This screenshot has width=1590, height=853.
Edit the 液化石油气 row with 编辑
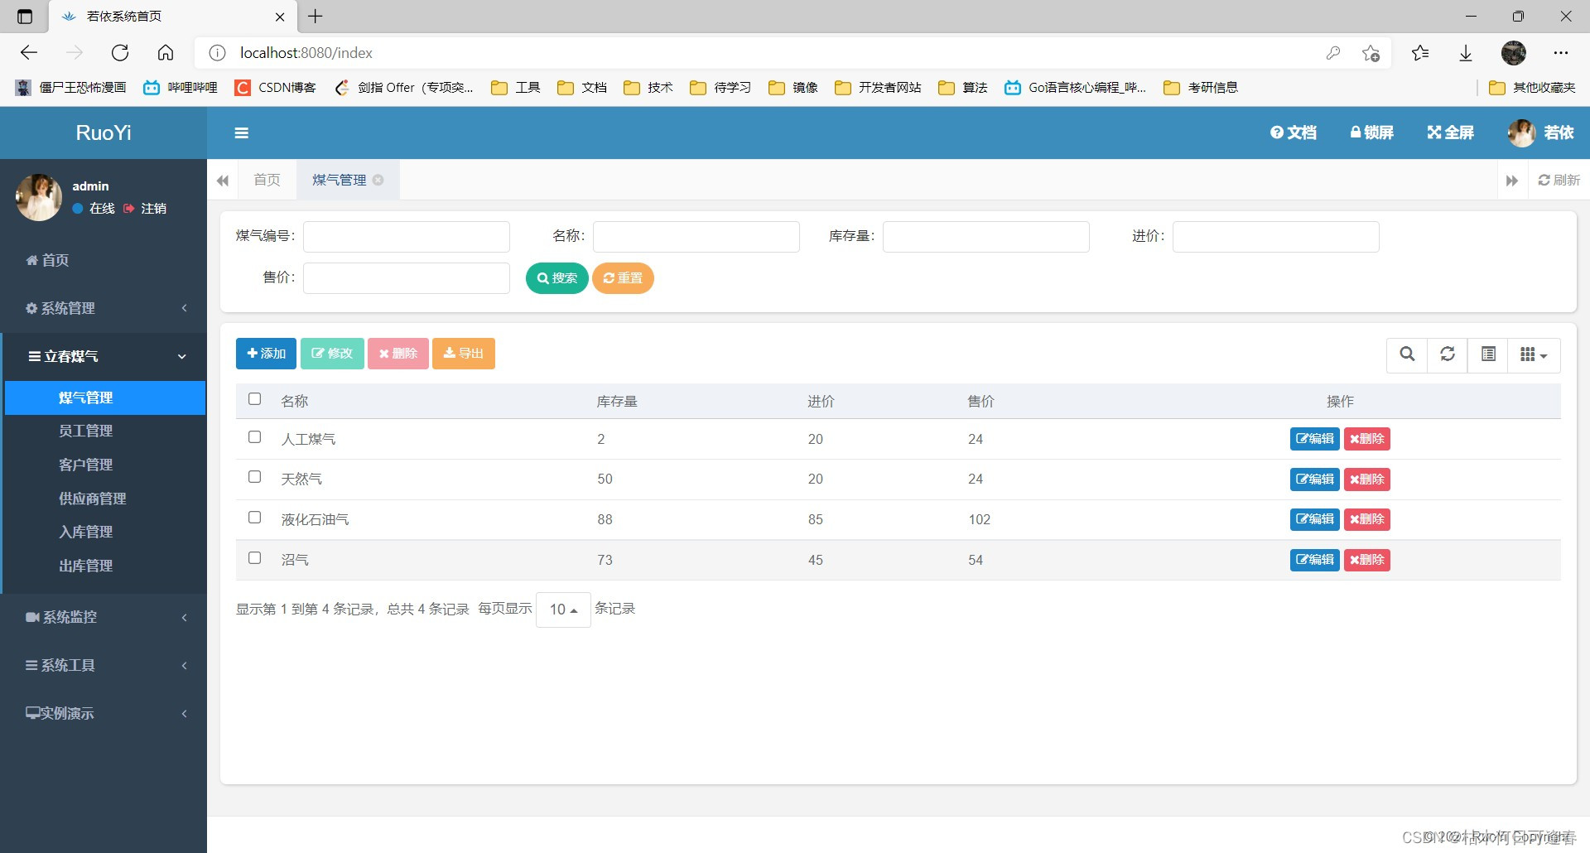tap(1315, 519)
